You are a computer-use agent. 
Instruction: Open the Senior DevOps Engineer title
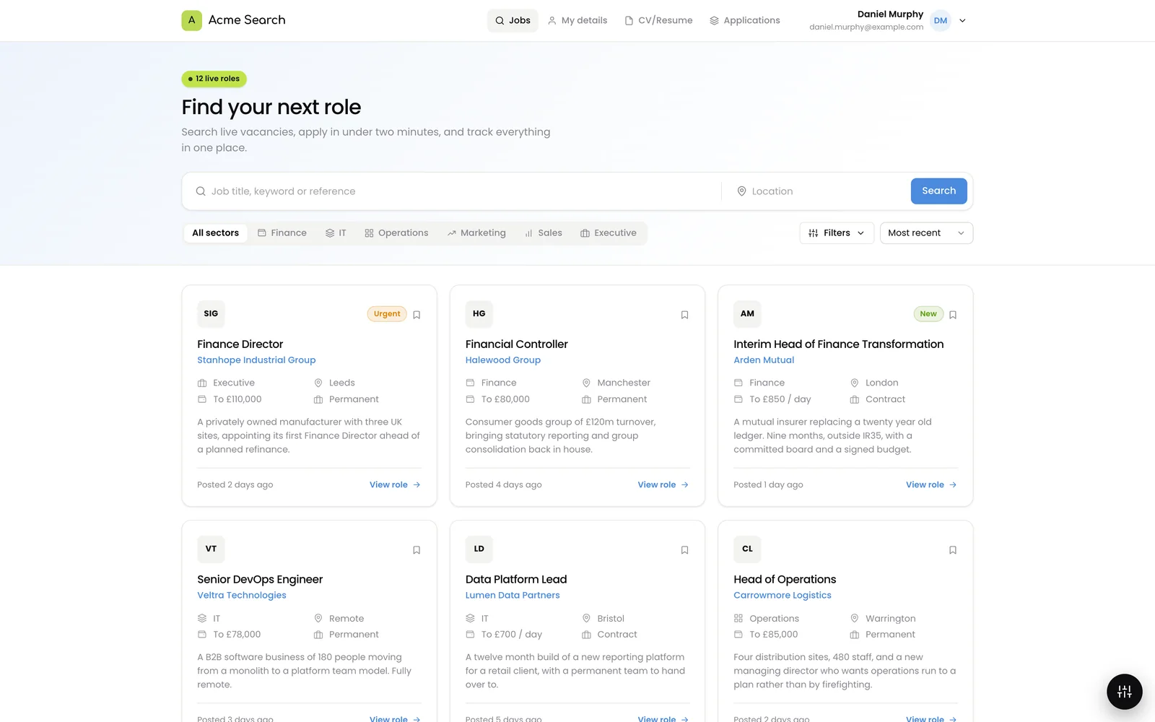click(x=260, y=580)
